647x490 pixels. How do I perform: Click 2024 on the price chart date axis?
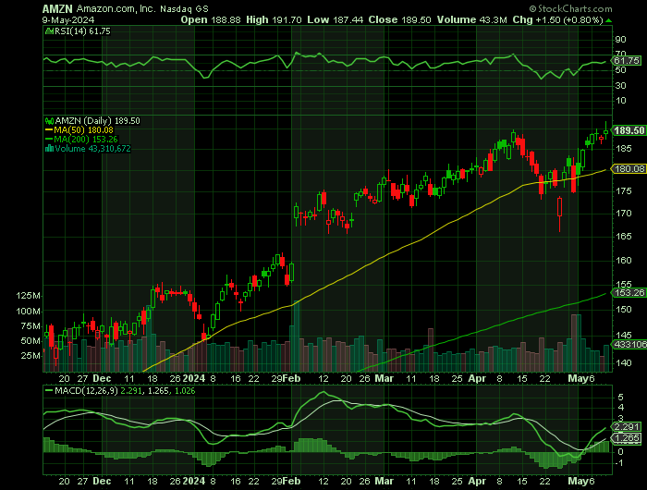194,378
